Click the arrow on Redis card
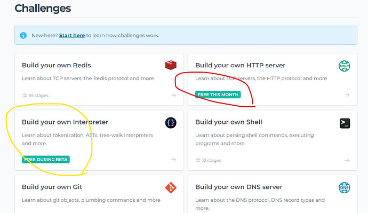This screenshot has height=213, width=368. (x=173, y=96)
